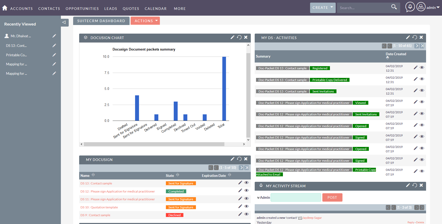Edit the Viewed activity entry
Viewport: 442px width, 224px height.
coord(415,102)
